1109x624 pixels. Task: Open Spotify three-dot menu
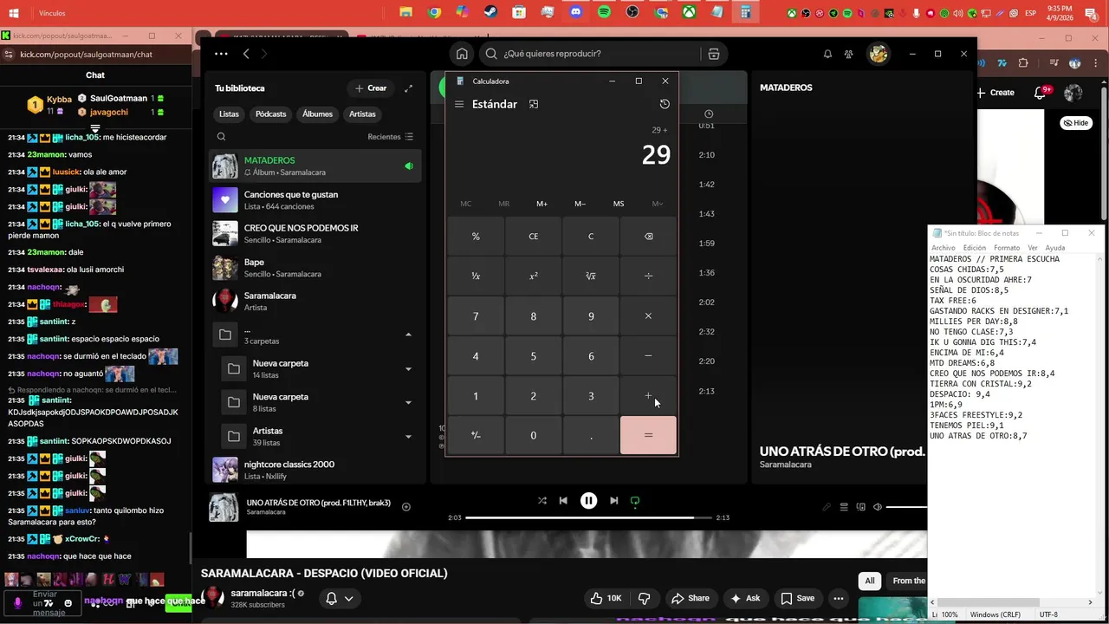pos(221,54)
